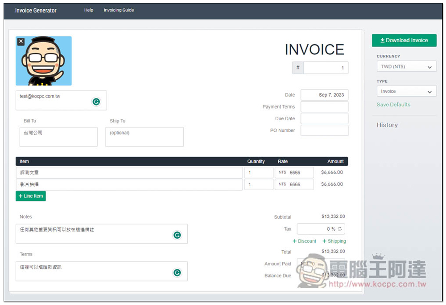Click the History heading
The height and width of the screenshot is (305, 446).
coord(387,125)
